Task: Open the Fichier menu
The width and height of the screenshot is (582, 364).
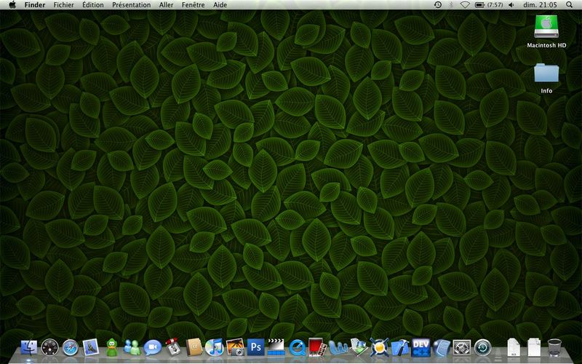Action: (64, 5)
